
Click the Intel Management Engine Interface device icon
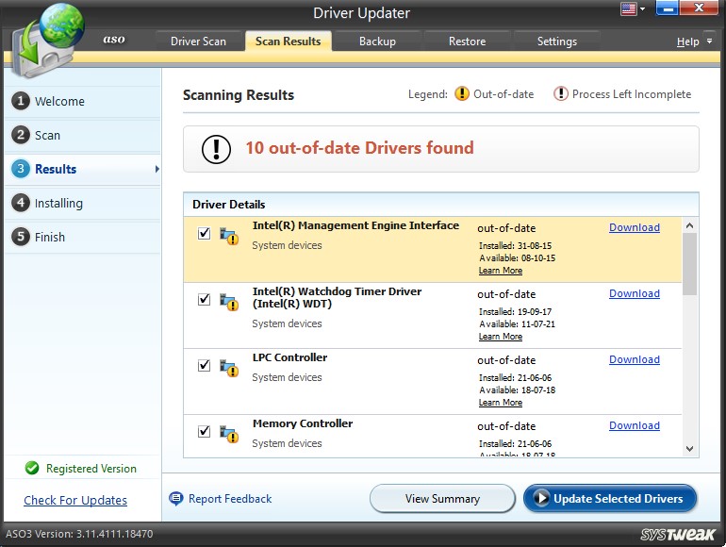pyautogui.click(x=229, y=235)
